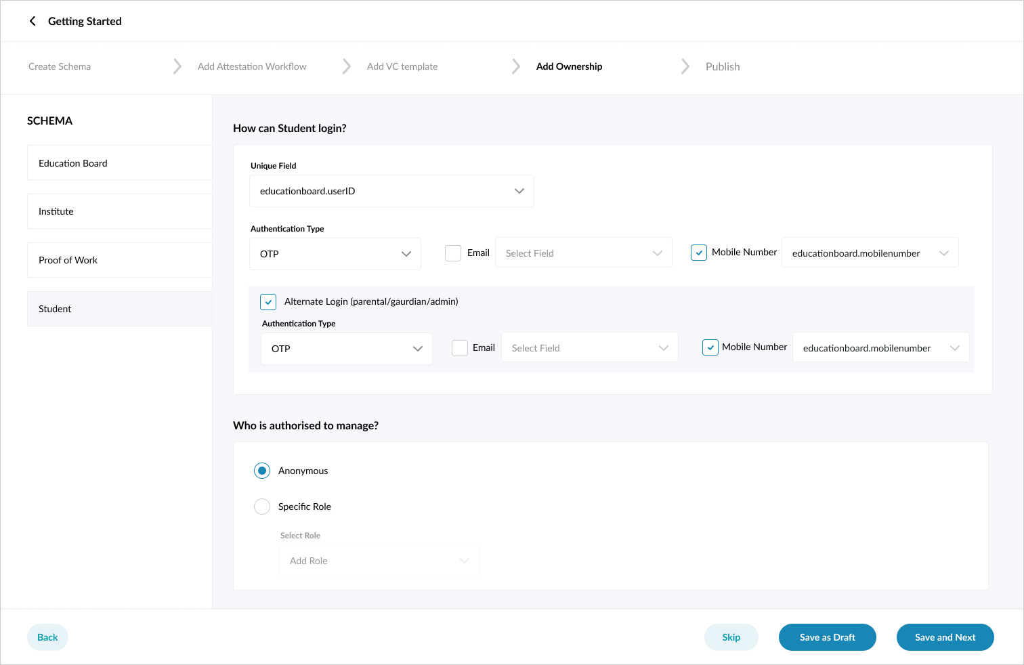The width and height of the screenshot is (1024, 665).
Task: Open the Add Role dropdown
Action: coord(379,560)
